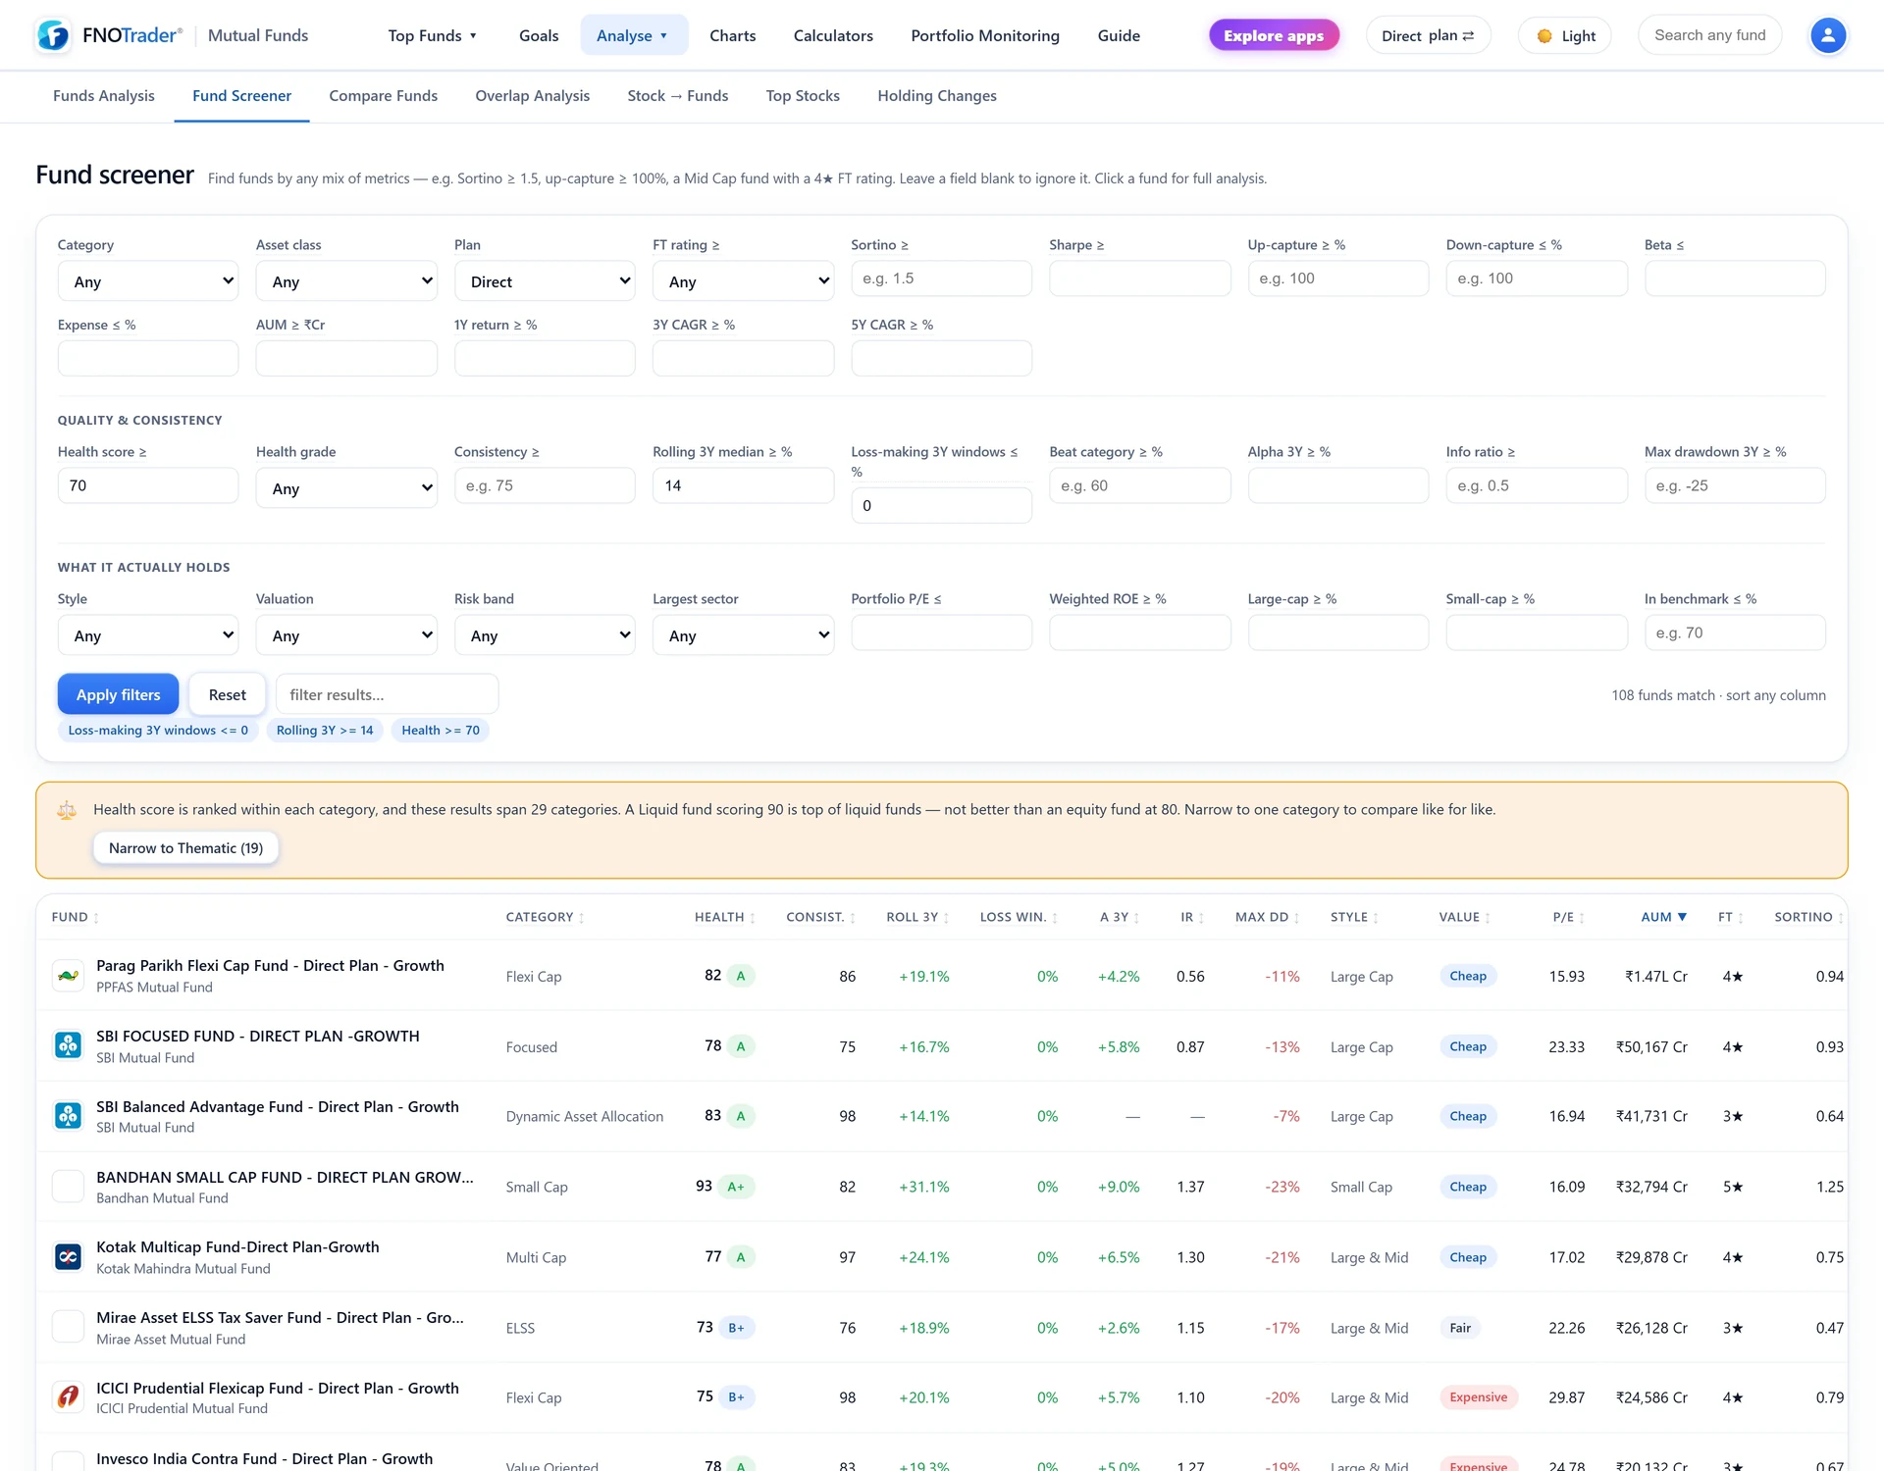Viewport: 1884px width, 1471px height.
Task: Sort the FUND column header
Action: 75,917
